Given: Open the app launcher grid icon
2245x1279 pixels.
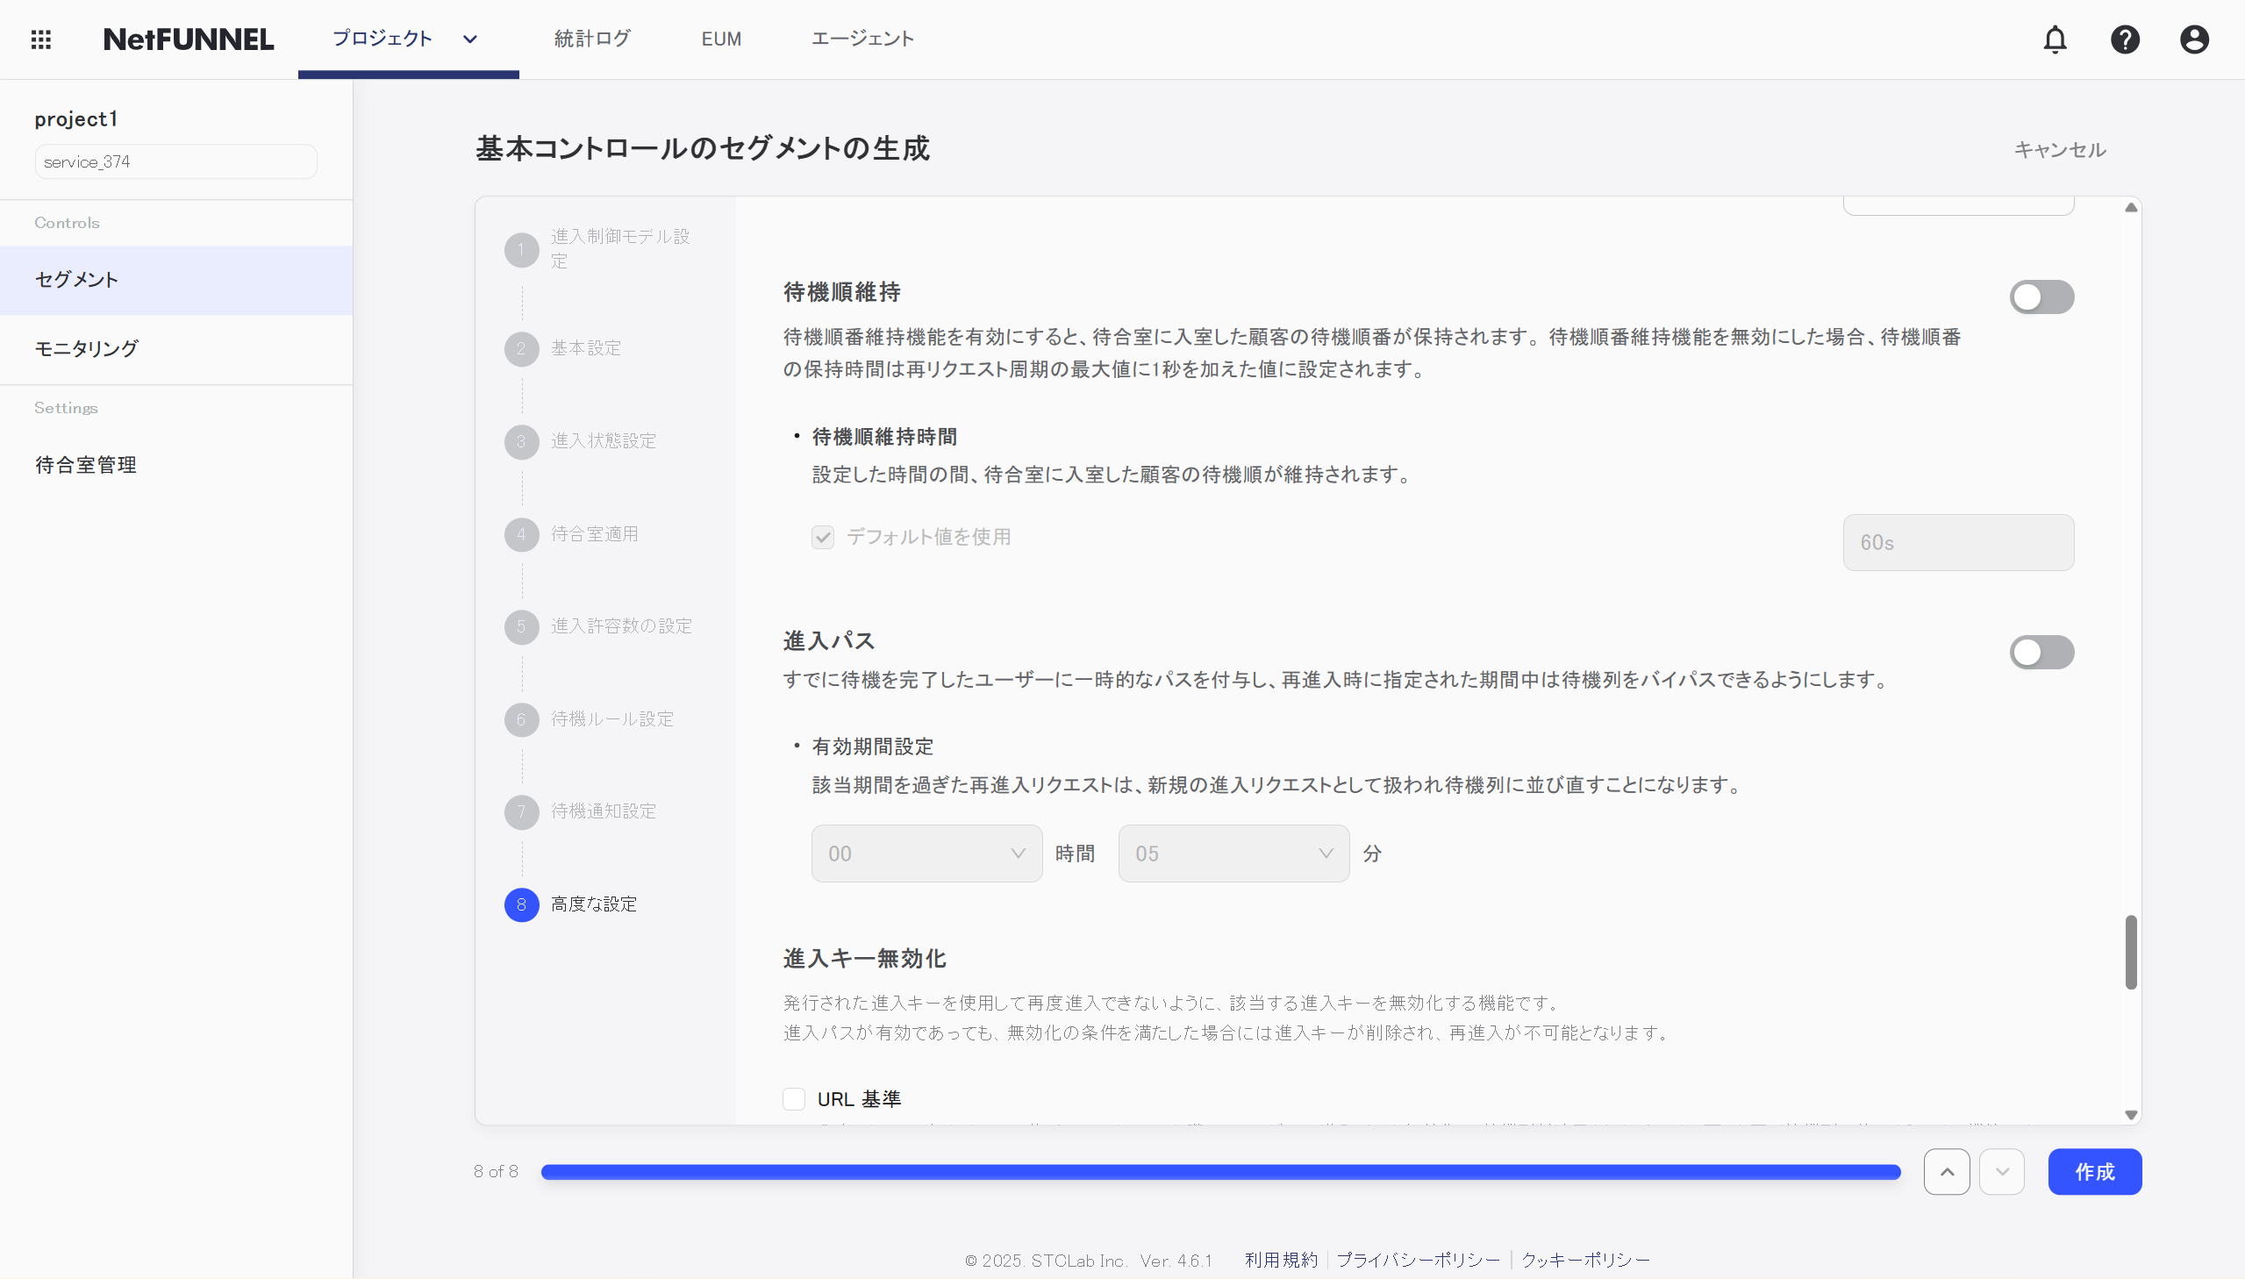Looking at the screenshot, I should click(x=41, y=39).
